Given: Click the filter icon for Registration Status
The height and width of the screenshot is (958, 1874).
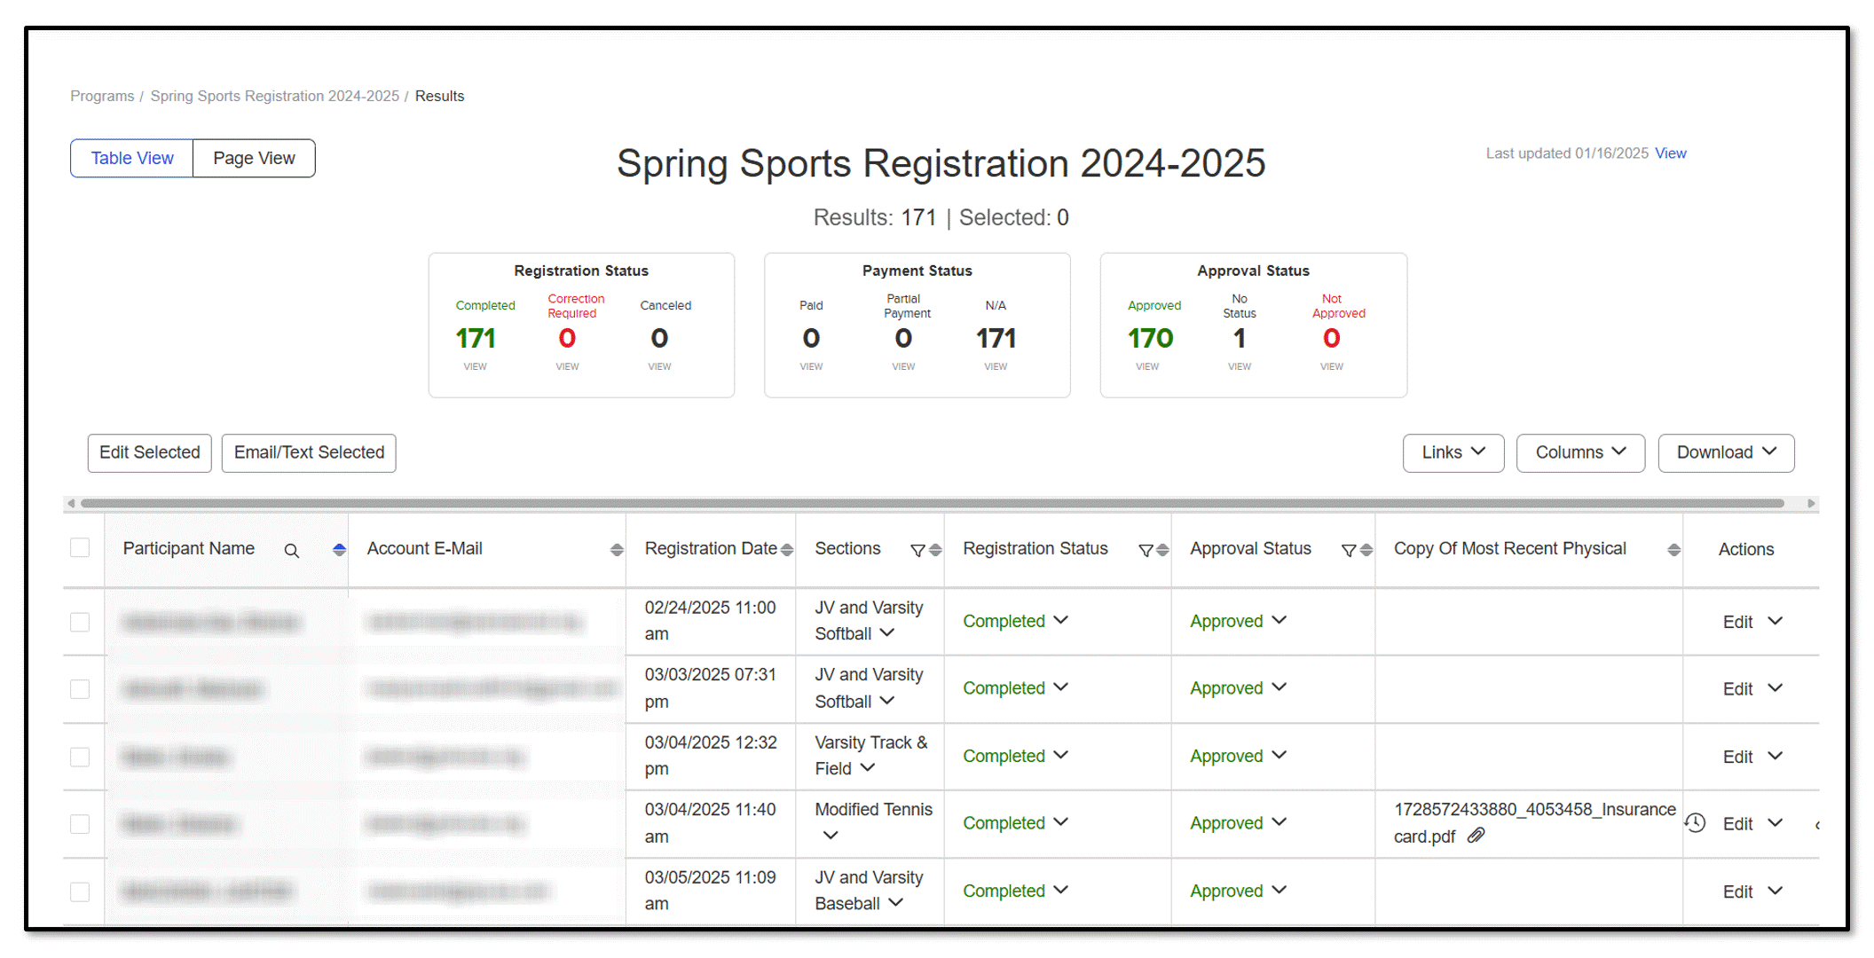Looking at the screenshot, I should tap(1146, 551).
